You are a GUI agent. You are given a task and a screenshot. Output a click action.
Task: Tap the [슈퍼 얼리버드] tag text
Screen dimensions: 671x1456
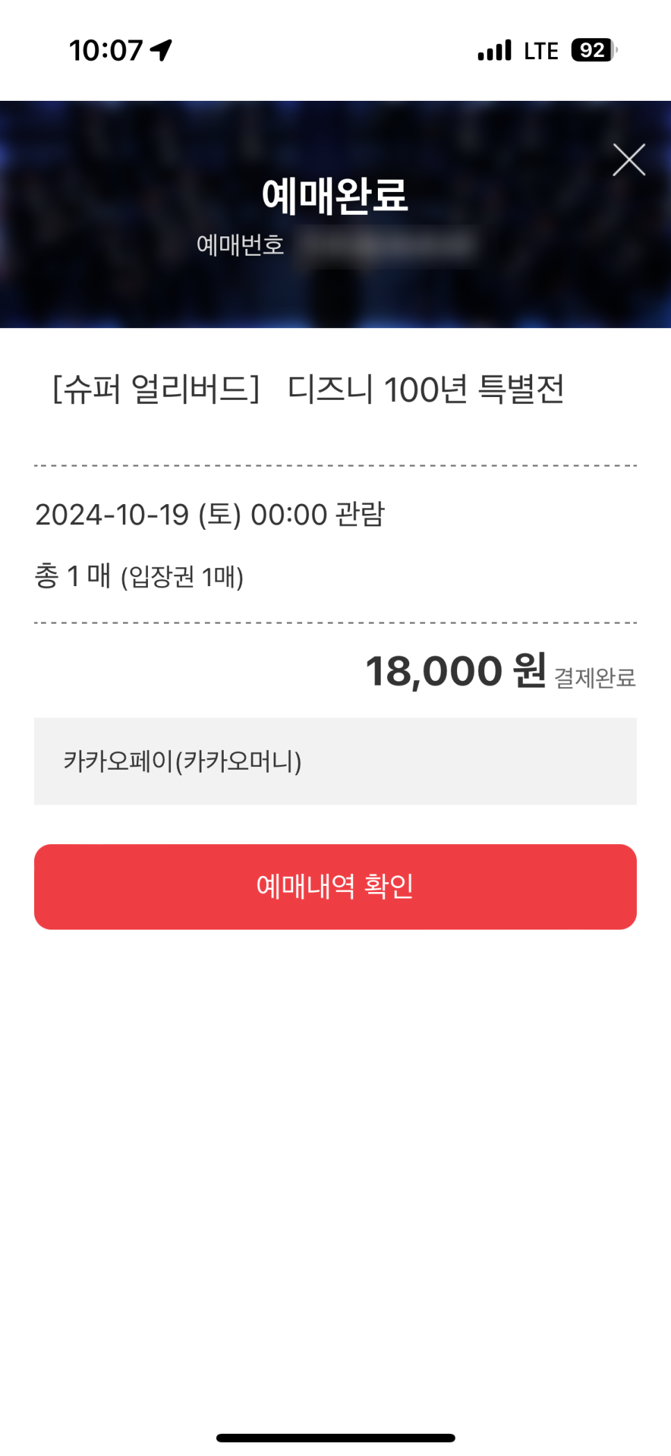click(x=156, y=389)
